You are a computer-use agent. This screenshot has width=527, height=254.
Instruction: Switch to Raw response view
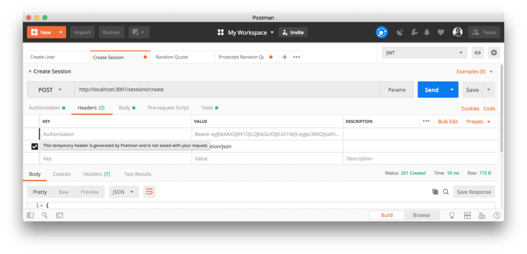tap(63, 192)
